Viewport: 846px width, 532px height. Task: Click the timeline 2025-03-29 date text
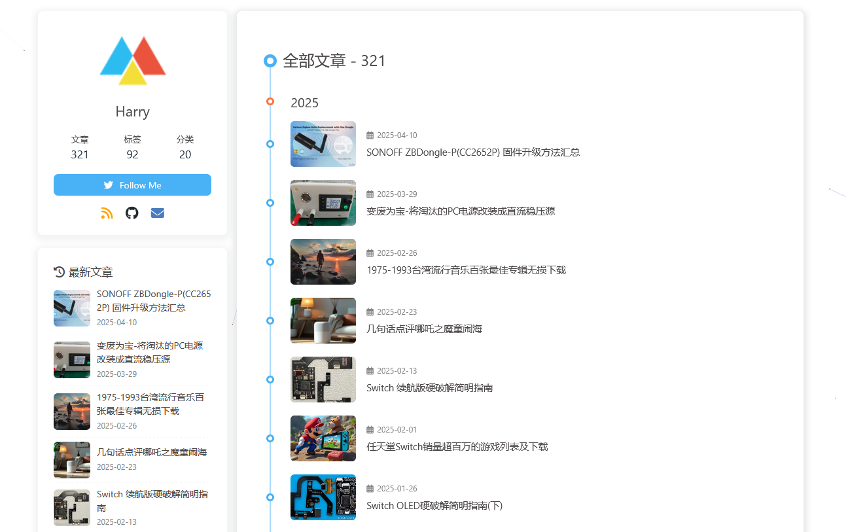coord(397,194)
